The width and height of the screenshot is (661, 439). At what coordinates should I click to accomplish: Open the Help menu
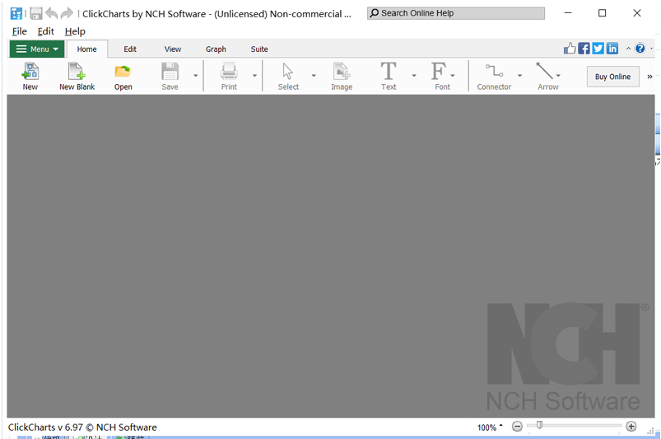point(75,31)
